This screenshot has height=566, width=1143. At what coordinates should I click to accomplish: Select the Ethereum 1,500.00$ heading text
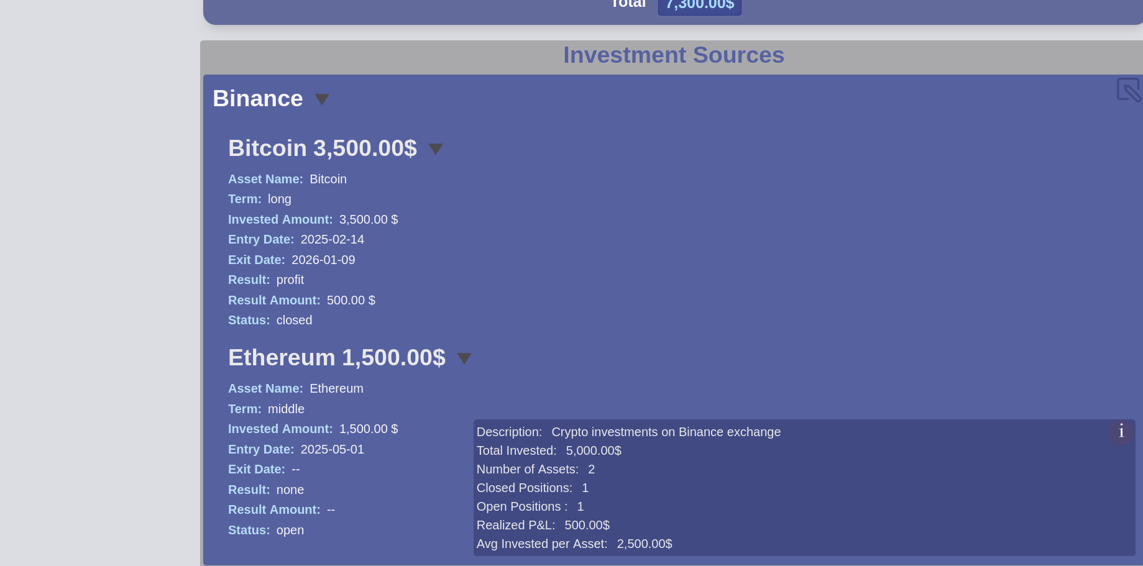(x=336, y=358)
